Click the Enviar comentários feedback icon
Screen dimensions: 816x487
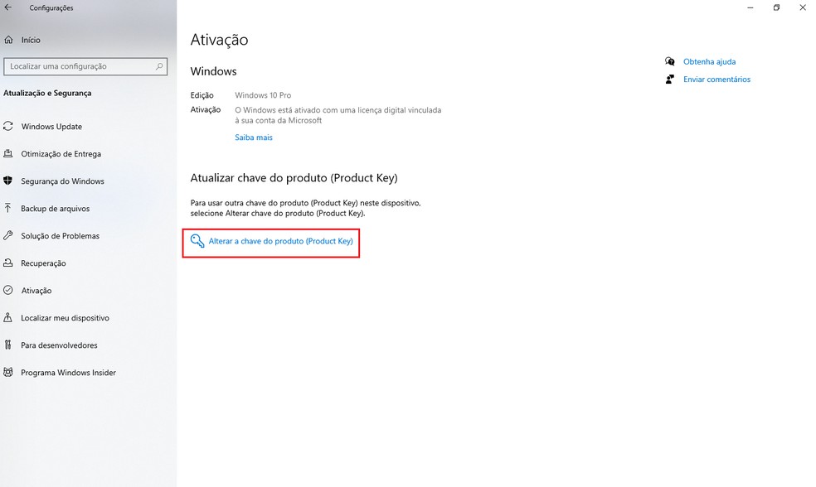click(670, 79)
